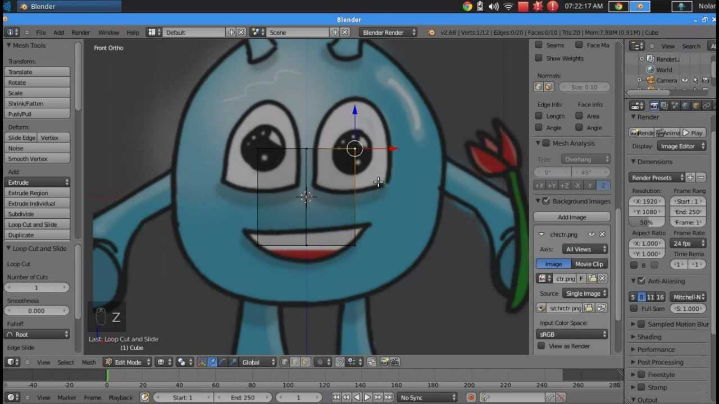Open the Mesh menu in viewport header

tap(89, 362)
